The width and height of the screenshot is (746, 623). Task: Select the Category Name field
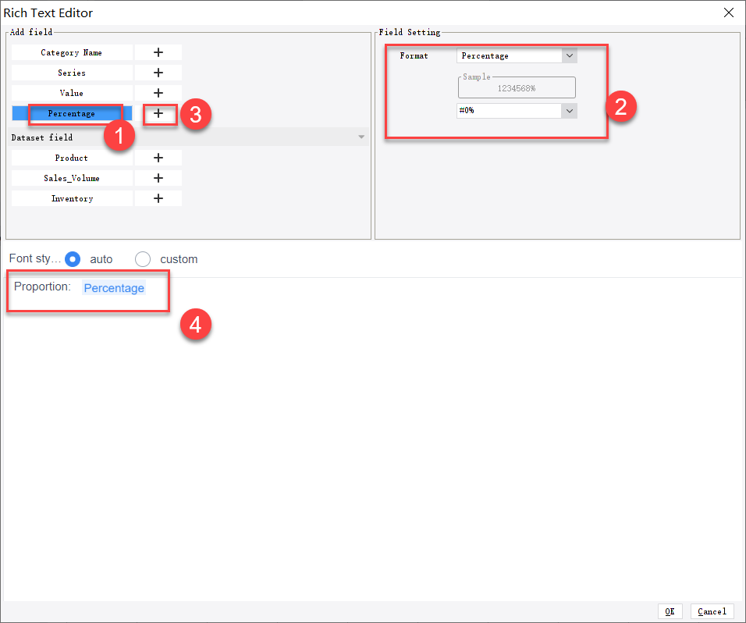[x=72, y=52]
